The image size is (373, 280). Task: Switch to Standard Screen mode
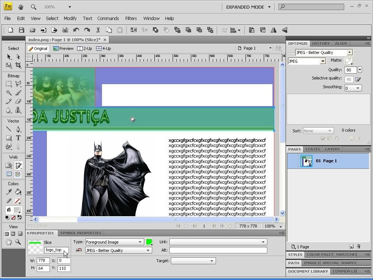(7, 234)
